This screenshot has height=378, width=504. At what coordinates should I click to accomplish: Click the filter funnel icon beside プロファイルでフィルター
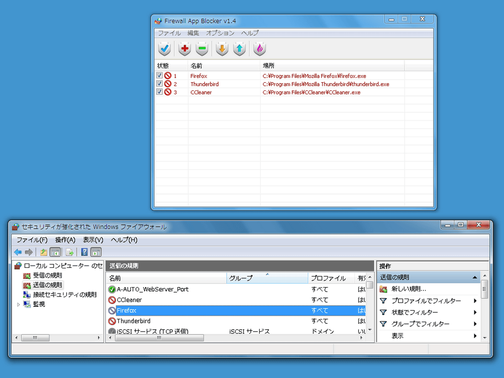383,301
